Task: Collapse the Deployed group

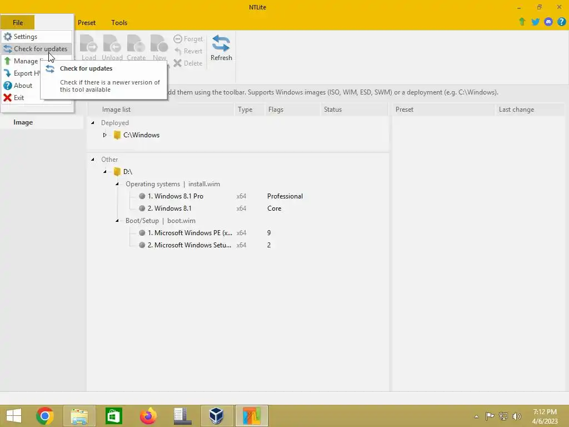Action: (93, 123)
